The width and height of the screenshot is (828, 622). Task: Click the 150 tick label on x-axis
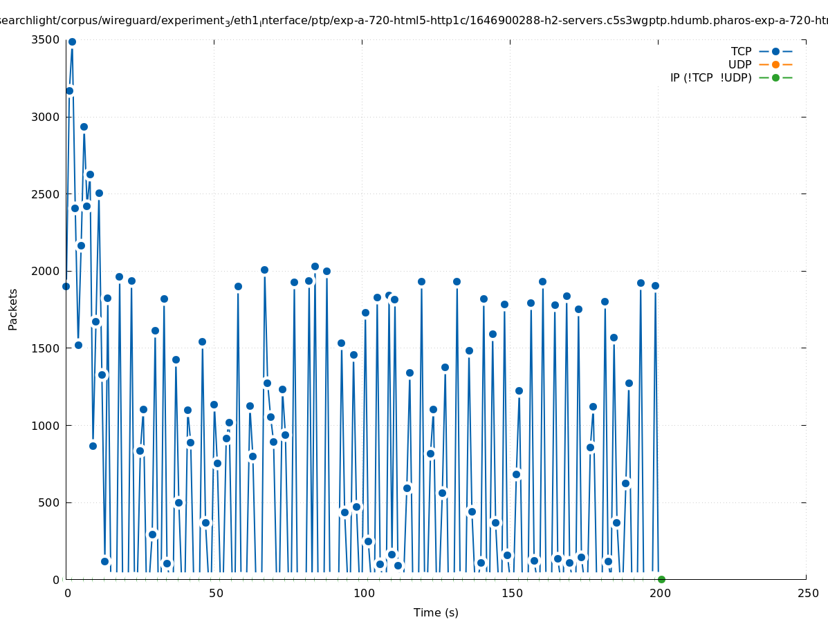pos(511,593)
